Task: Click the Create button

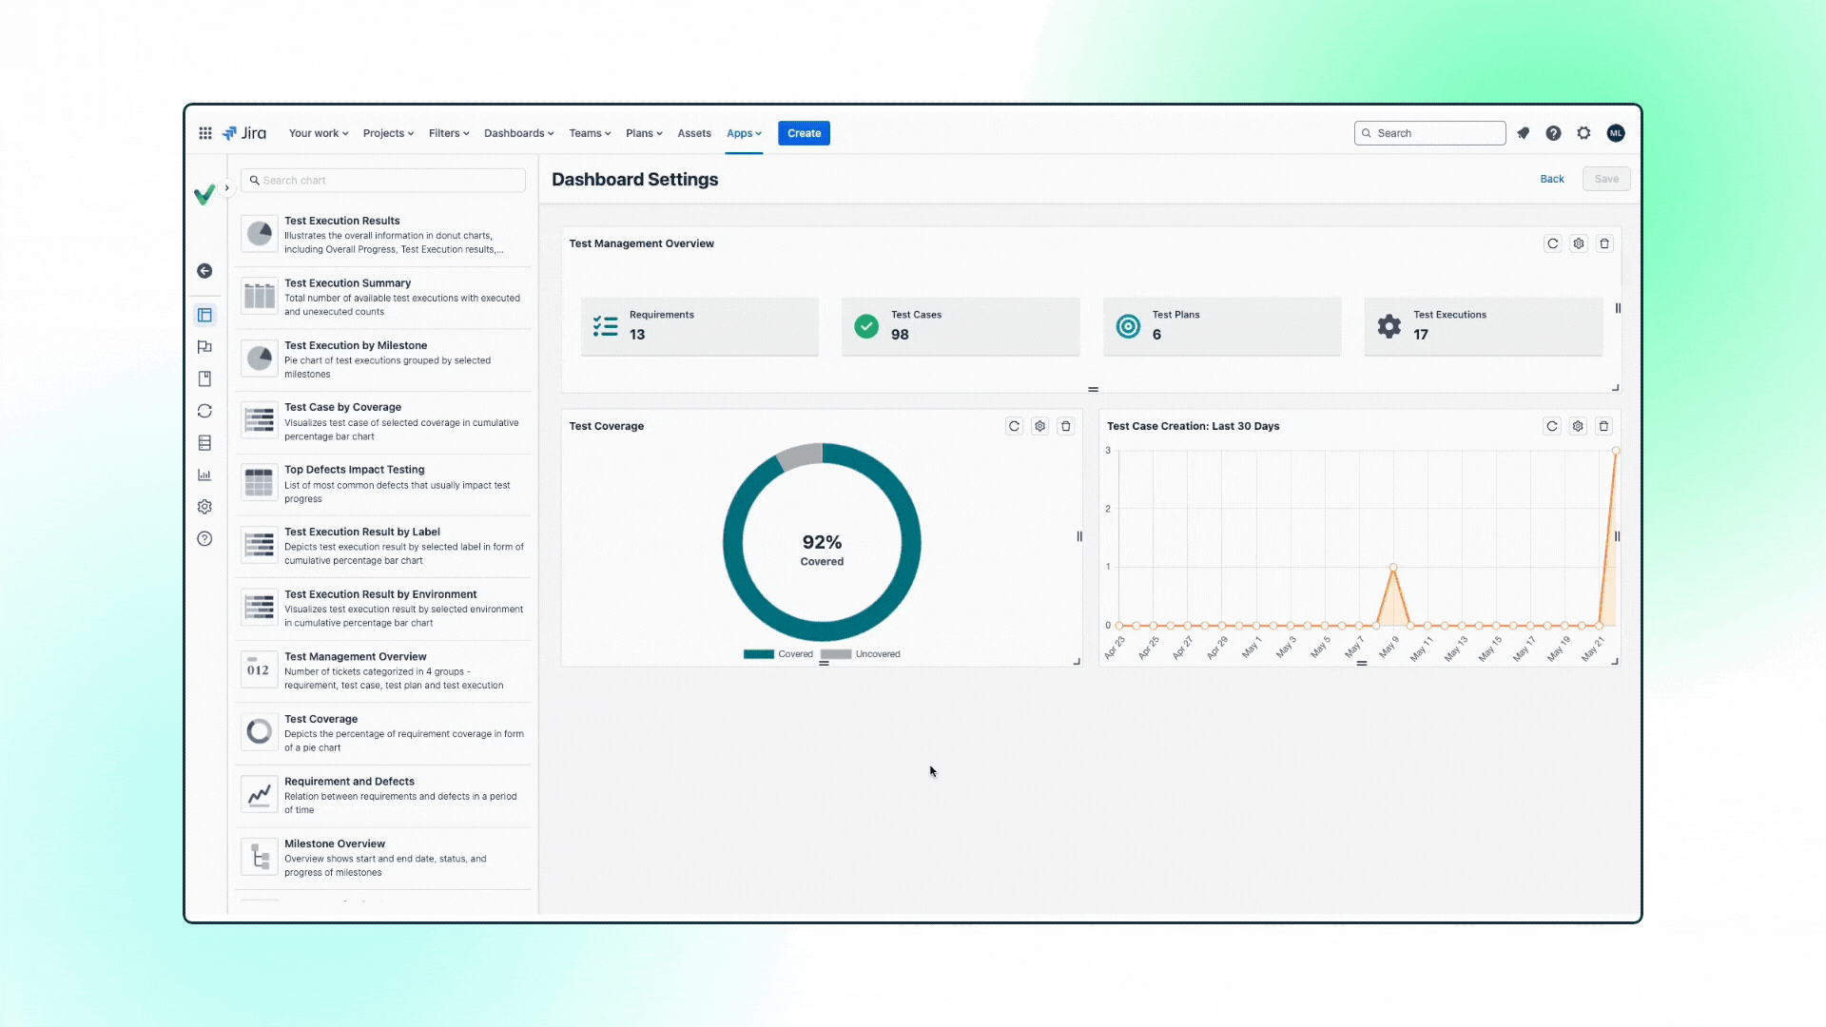Action: [x=804, y=133]
